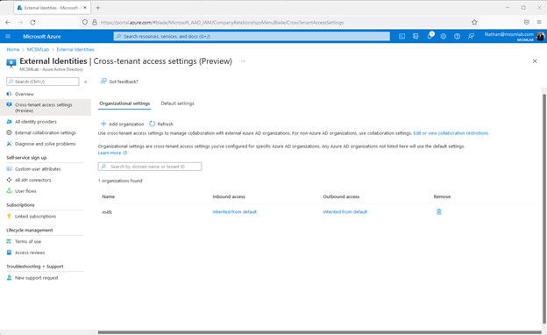The height and width of the screenshot is (335, 547).
Task: Focus the Search by domain name or tenant ID field
Action: tap(150, 167)
